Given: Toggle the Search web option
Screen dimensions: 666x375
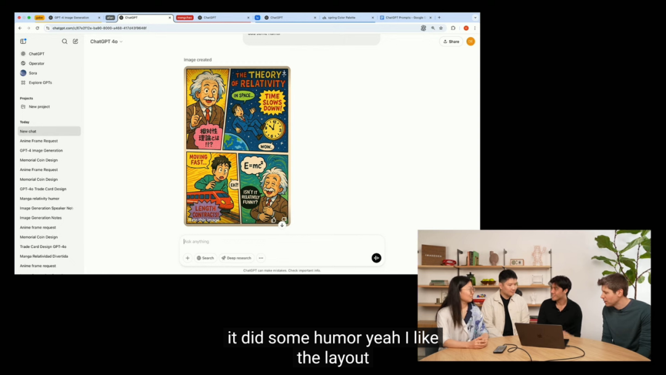Looking at the screenshot, I should click(205, 258).
